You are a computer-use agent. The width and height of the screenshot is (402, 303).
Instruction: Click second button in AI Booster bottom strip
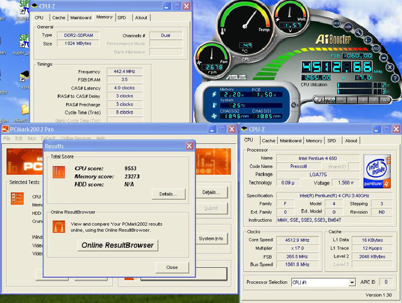click(330, 100)
